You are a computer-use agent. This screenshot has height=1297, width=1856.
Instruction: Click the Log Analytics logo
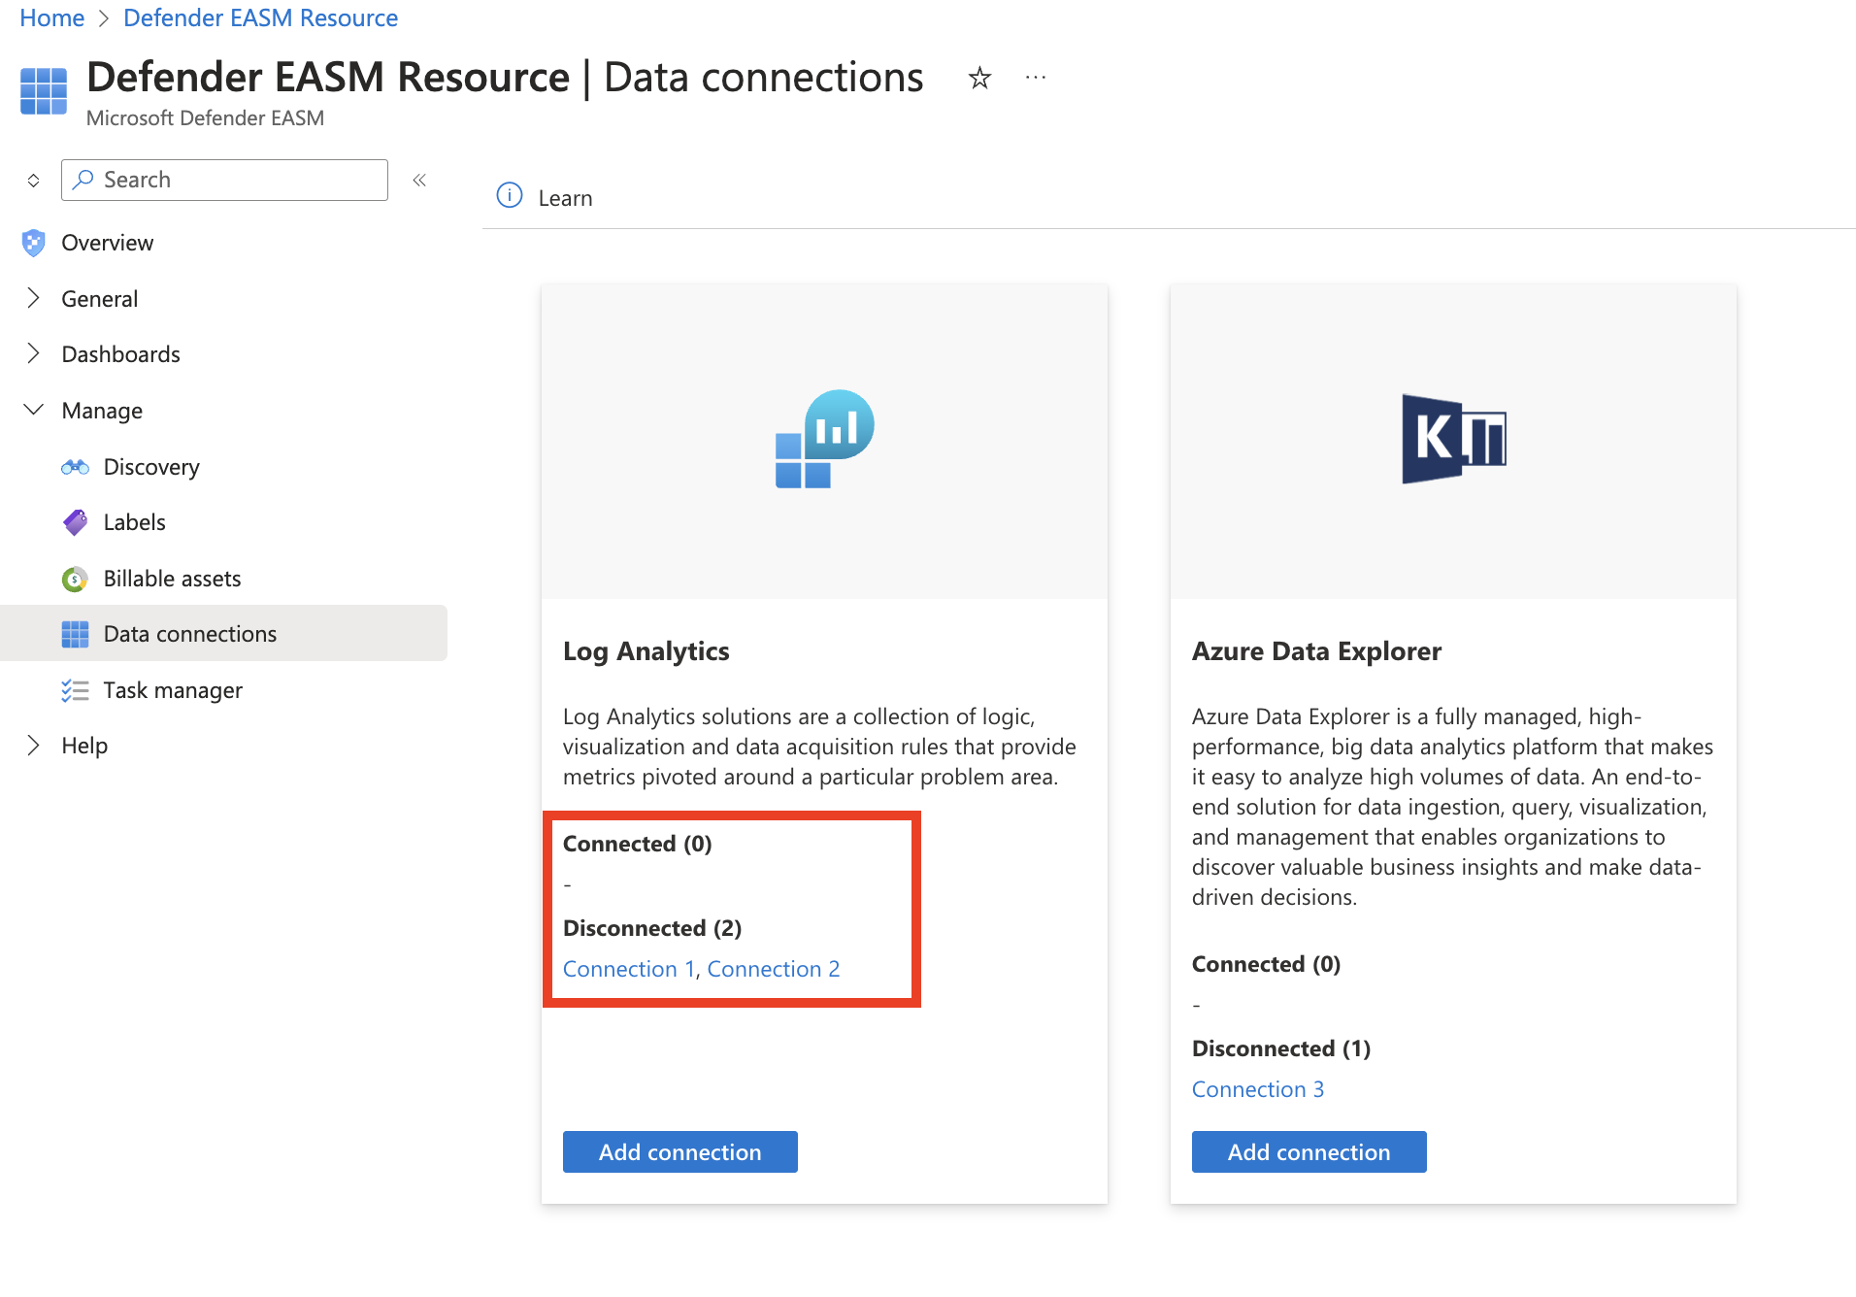tap(823, 440)
